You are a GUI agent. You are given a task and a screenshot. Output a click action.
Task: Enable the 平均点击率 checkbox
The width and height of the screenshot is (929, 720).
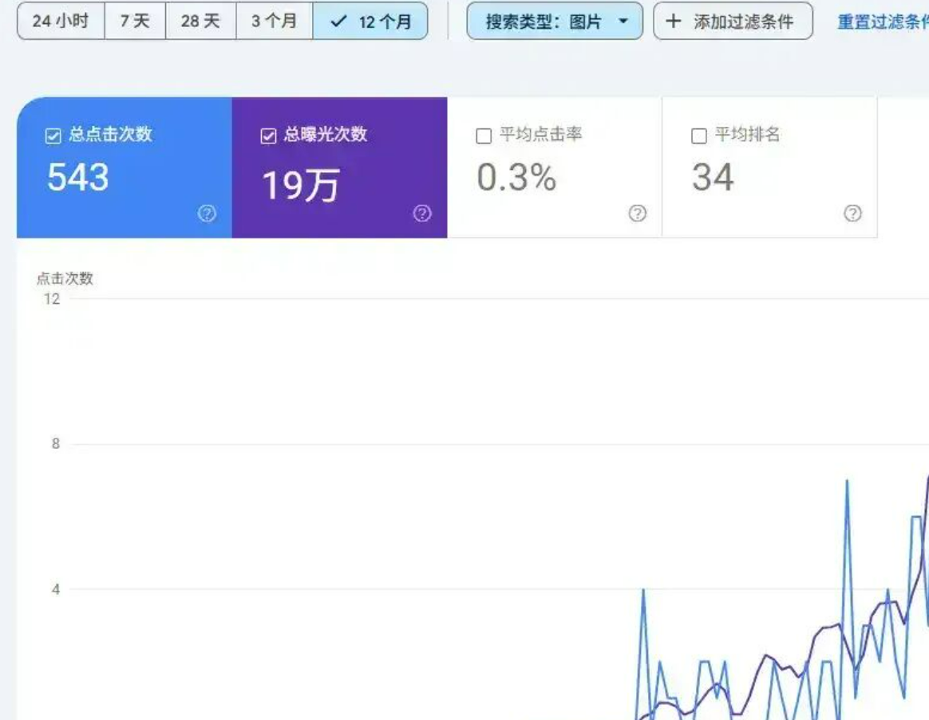coord(484,136)
